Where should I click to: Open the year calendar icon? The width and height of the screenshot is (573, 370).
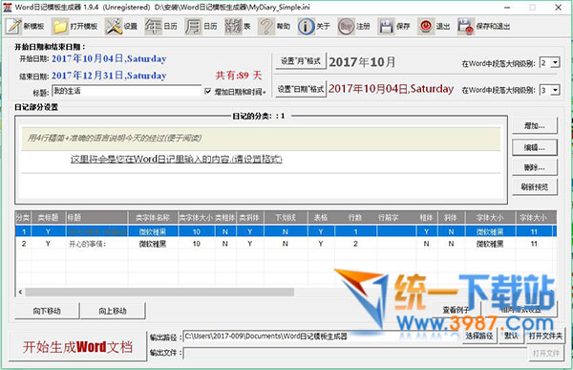tap(153, 27)
